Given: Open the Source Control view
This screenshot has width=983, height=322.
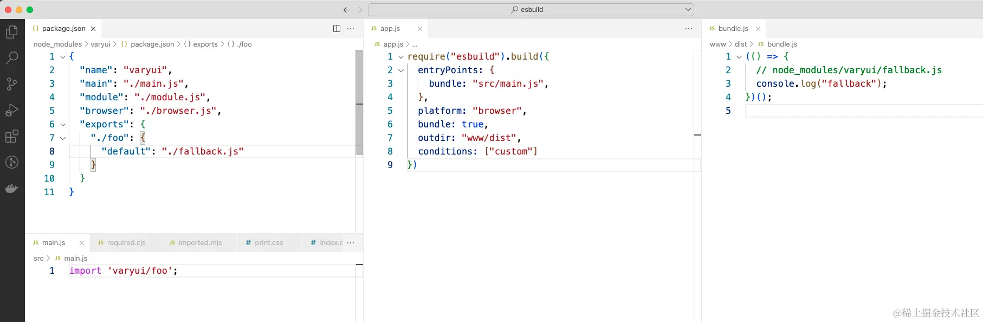Looking at the screenshot, I should (12, 83).
